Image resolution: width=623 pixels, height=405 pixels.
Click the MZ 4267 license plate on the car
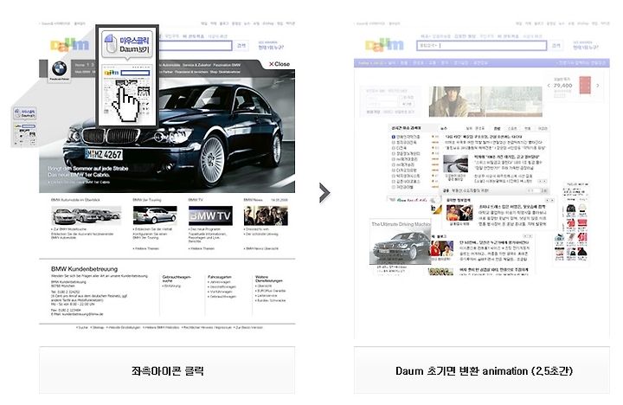pos(104,154)
